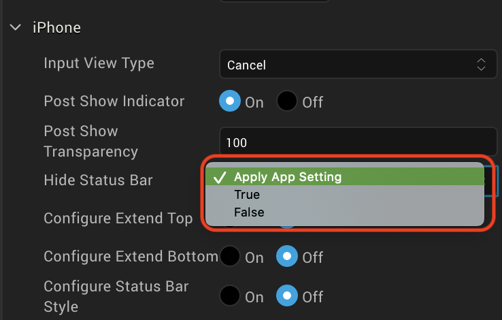Viewport: 502px width, 320px height.
Task: Choose True in Hide Status Bar menu
Action: pyautogui.click(x=344, y=195)
